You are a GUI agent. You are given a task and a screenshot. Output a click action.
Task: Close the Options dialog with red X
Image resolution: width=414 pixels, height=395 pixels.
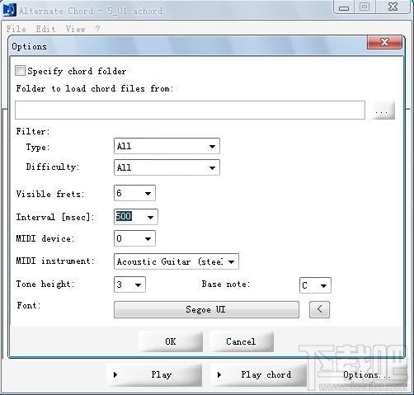pyautogui.click(x=384, y=42)
